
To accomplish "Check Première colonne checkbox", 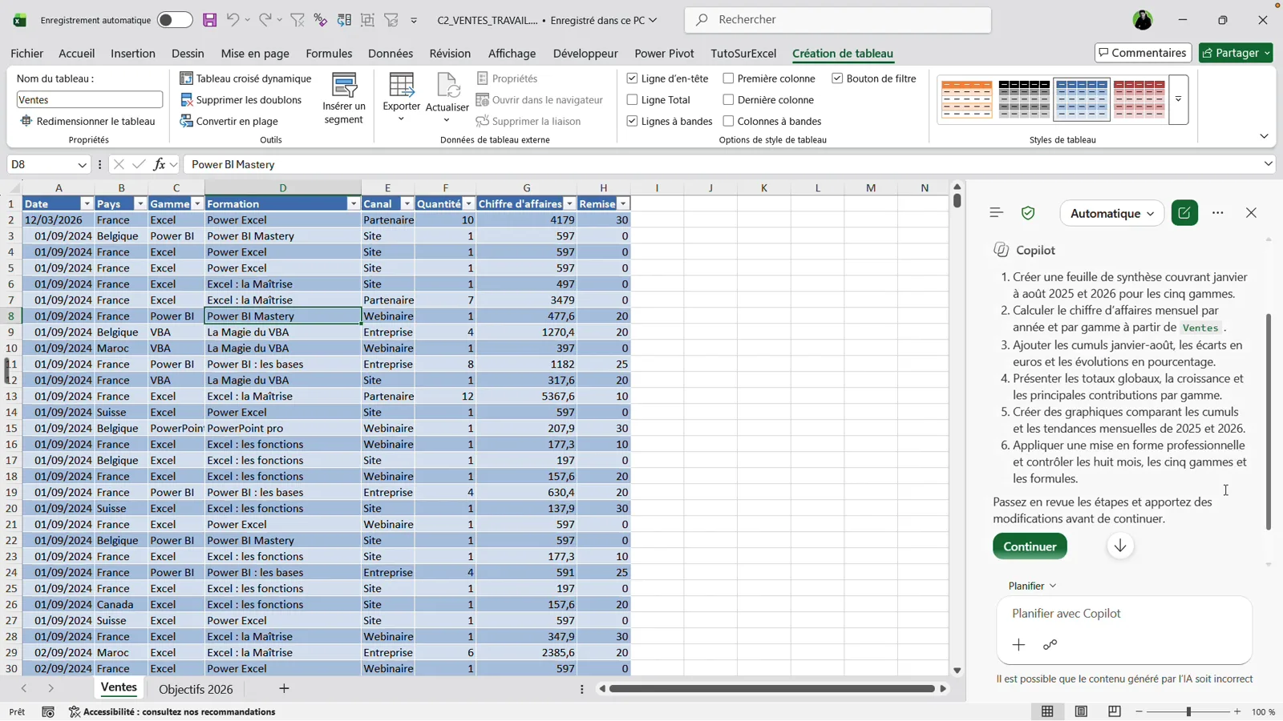I will click(728, 79).
